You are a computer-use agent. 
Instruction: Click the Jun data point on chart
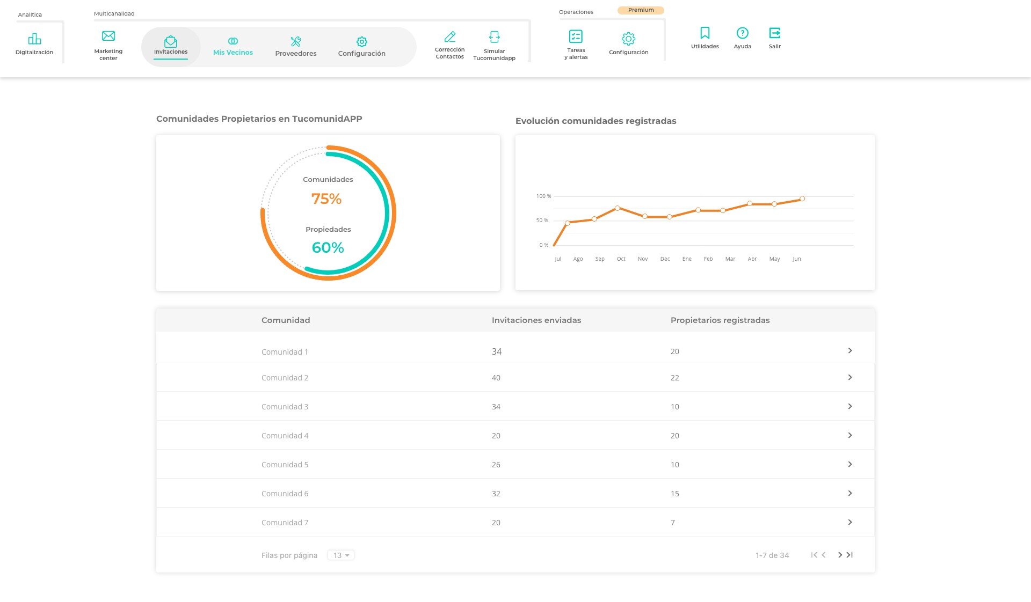pyautogui.click(x=802, y=199)
